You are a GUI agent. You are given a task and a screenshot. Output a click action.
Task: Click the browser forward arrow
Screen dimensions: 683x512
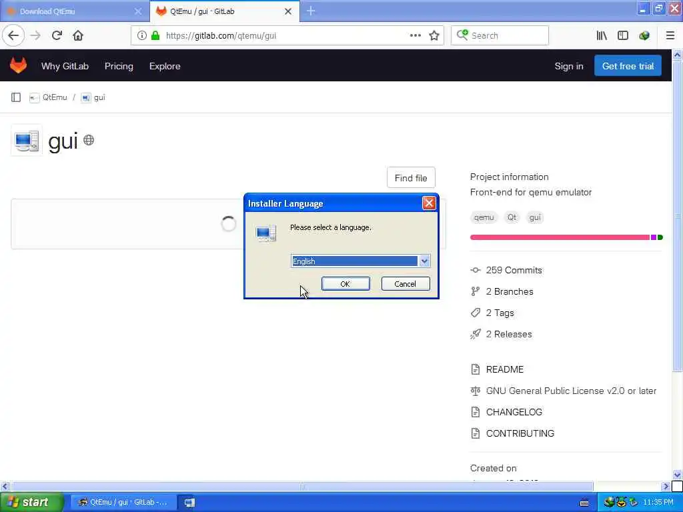[36, 36]
